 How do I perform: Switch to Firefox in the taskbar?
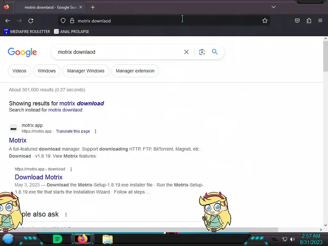click(x=82, y=239)
